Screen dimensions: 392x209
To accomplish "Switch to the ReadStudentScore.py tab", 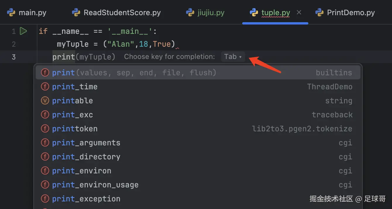I will (x=122, y=13).
